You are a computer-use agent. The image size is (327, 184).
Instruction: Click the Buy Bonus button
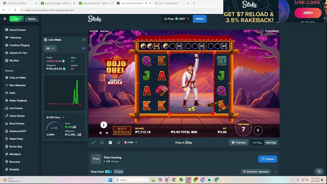122,131
